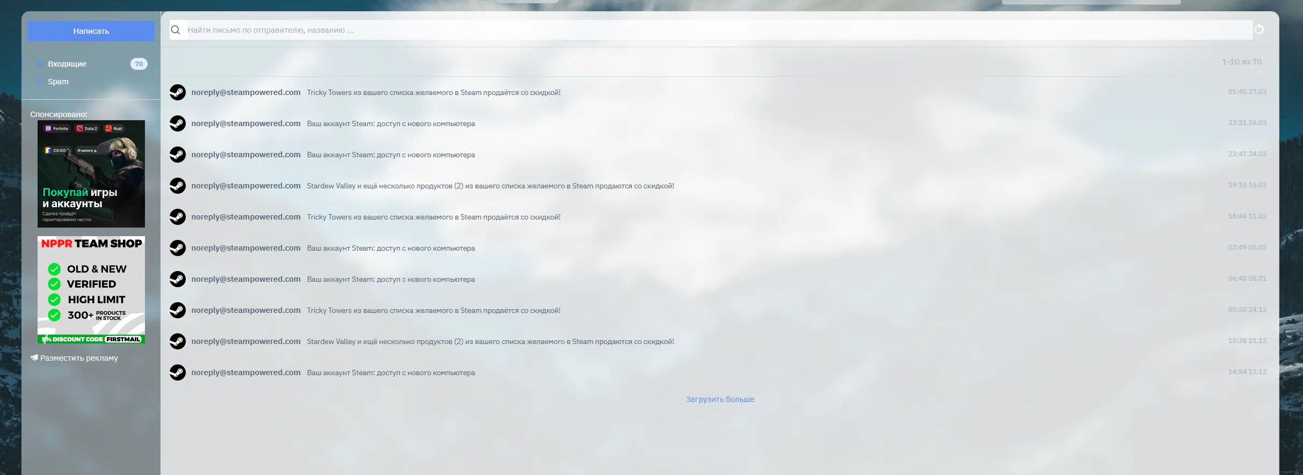Click Steam avatar on the 16:44 11.02 email
Viewport: 1303px width, 475px height.
coord(178,217)
